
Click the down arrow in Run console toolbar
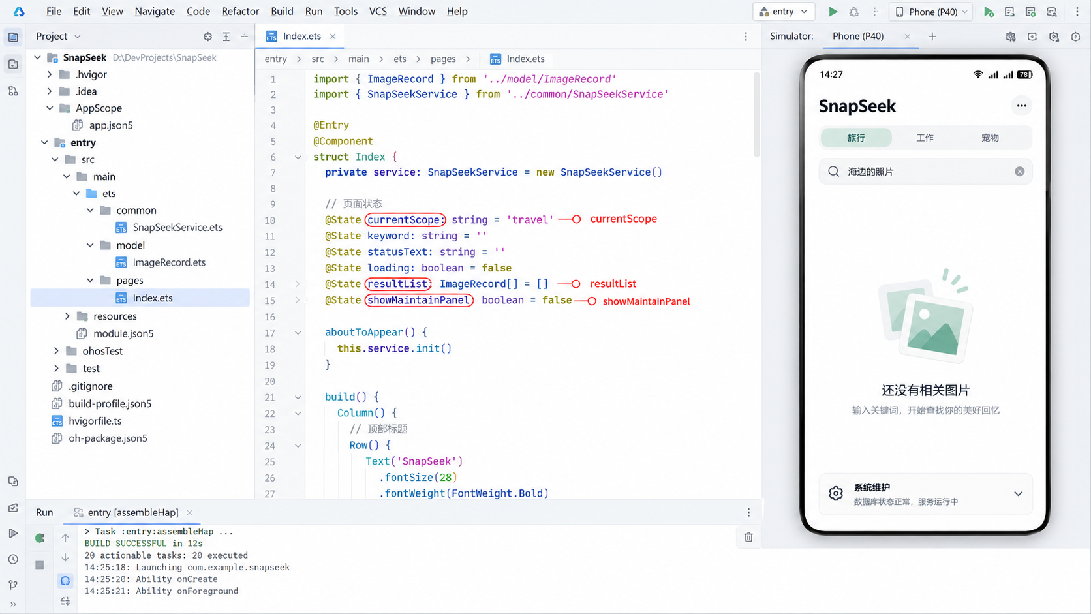tap(65, 558)
